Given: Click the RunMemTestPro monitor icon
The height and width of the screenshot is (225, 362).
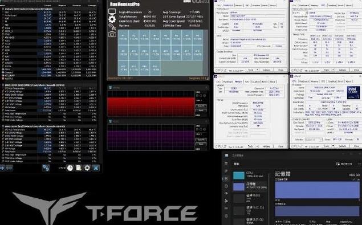Looking at the screenshot, I should coord(112,11).
